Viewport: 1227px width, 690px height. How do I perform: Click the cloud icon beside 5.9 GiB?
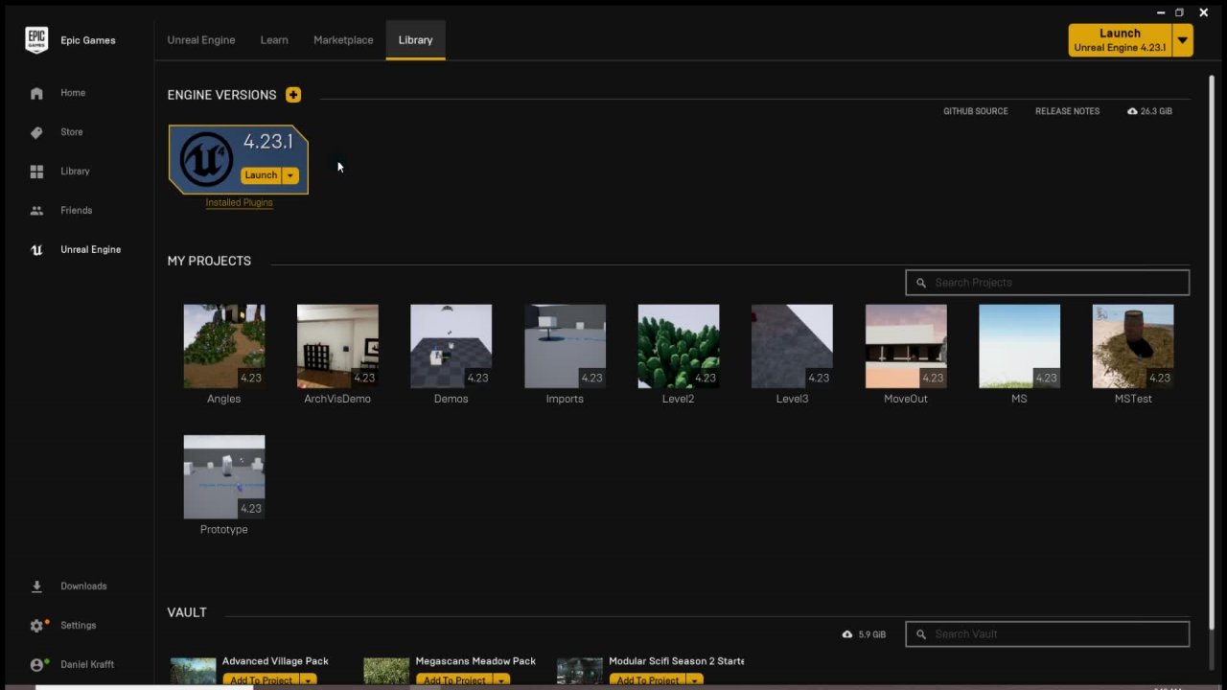847,634
